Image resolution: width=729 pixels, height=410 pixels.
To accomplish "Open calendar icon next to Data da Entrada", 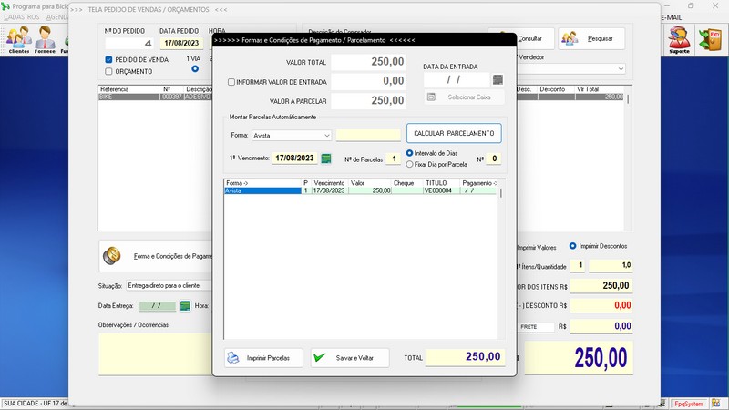I will pos(497,80).
